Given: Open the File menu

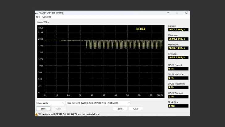Looking at the screenshot, I should (38, 17).
